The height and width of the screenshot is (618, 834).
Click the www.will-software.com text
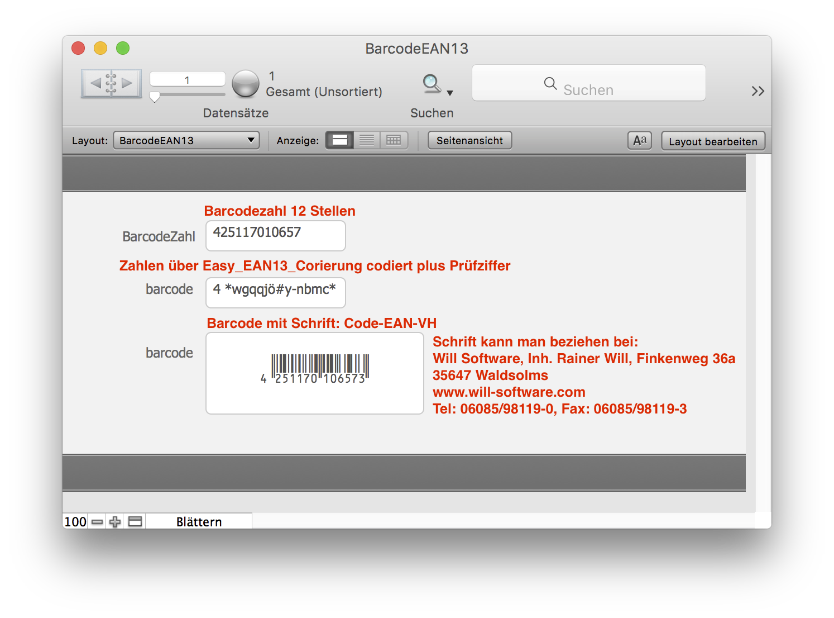click(509, 392)
